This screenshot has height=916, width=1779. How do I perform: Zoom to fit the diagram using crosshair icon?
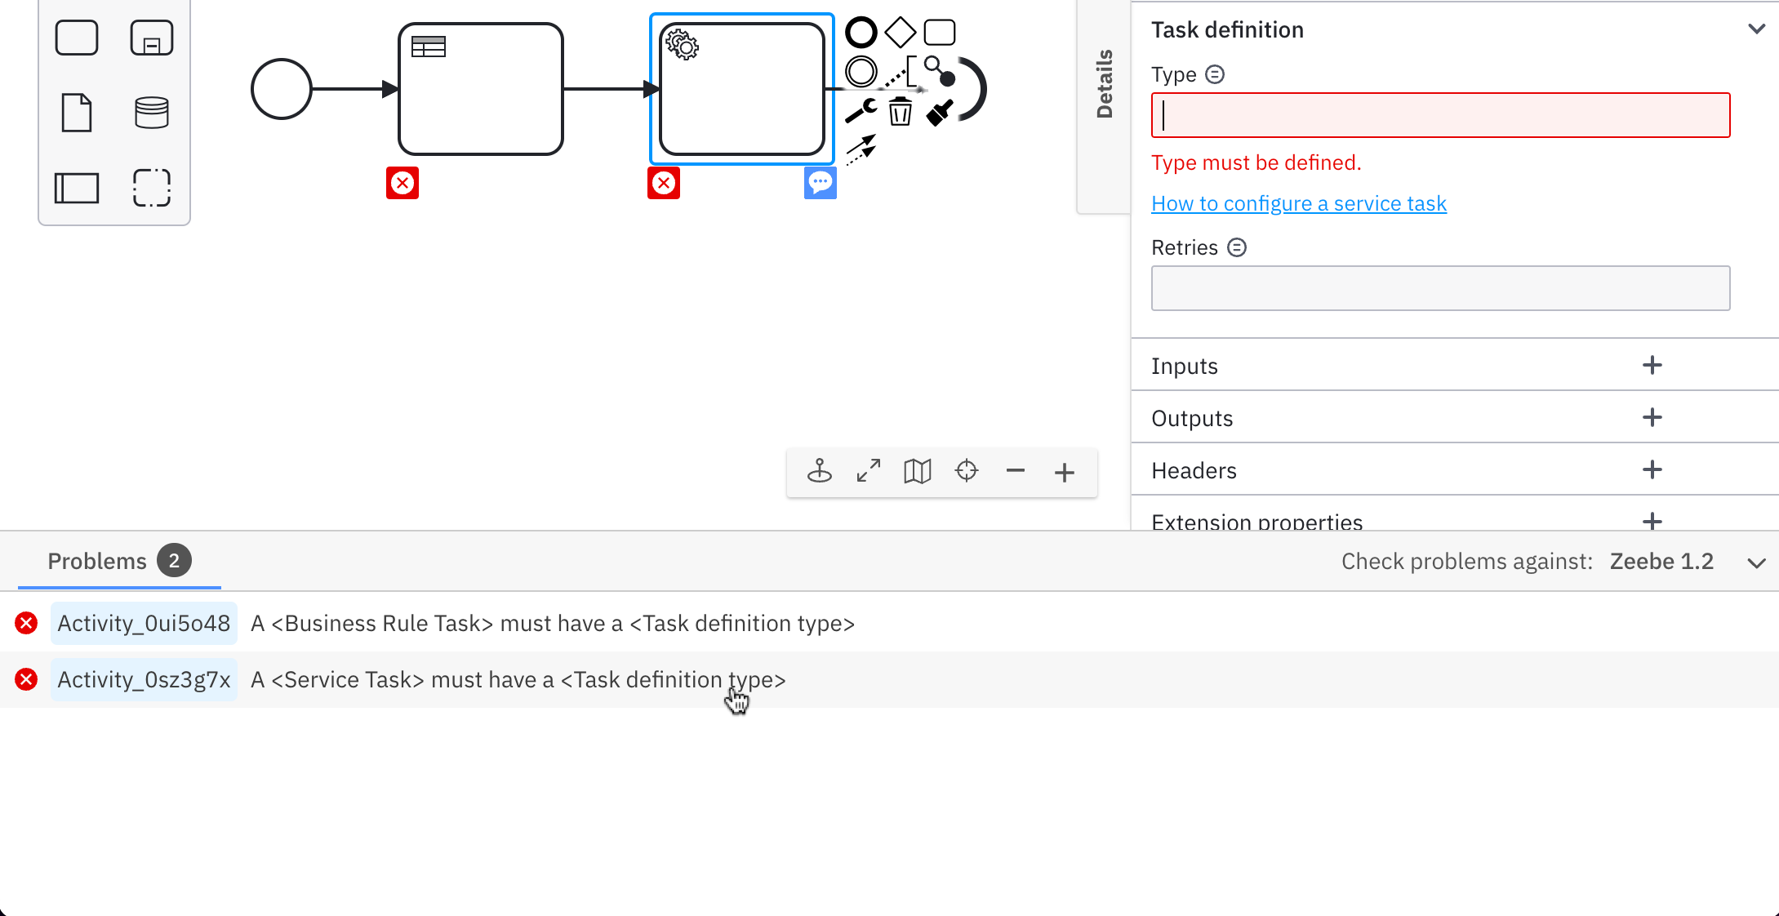click(966, 471)
